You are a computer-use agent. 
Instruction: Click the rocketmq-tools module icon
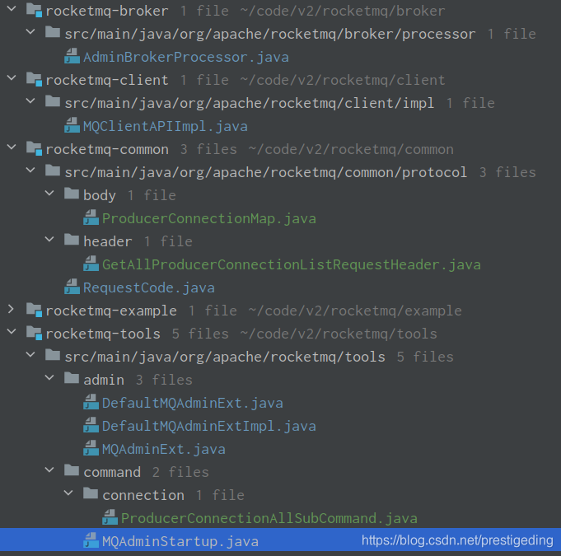click(x=35, y=333)
